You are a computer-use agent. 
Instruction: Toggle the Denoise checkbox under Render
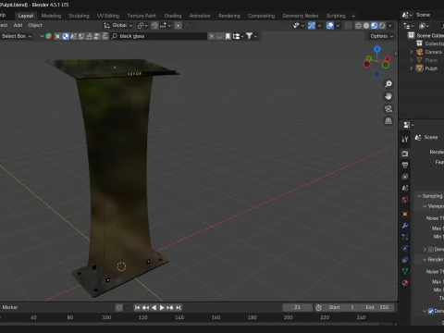[x=431, y=311]
